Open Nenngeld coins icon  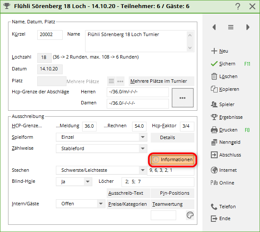214,143
